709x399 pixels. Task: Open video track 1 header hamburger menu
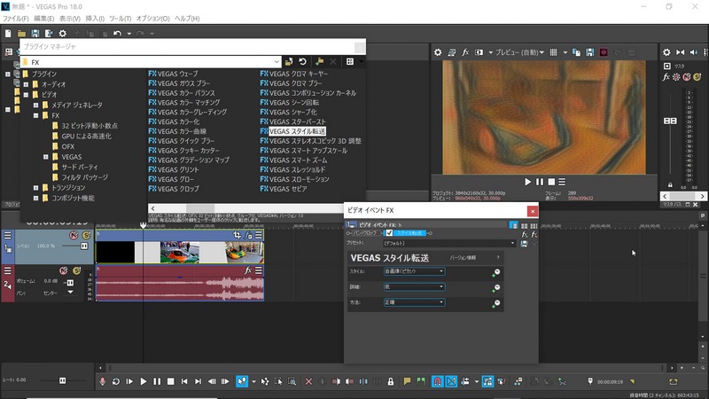click(x=8, y=235)
